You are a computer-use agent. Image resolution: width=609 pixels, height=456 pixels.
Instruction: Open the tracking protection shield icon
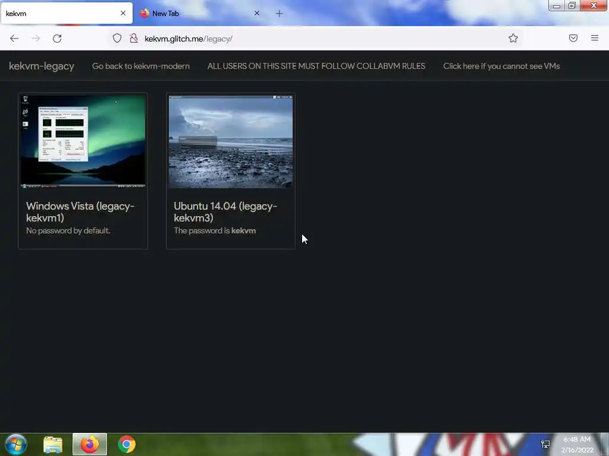coord(117,39)
